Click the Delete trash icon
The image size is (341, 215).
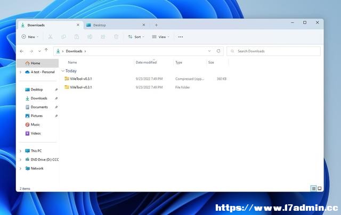[x=116, y=37]
